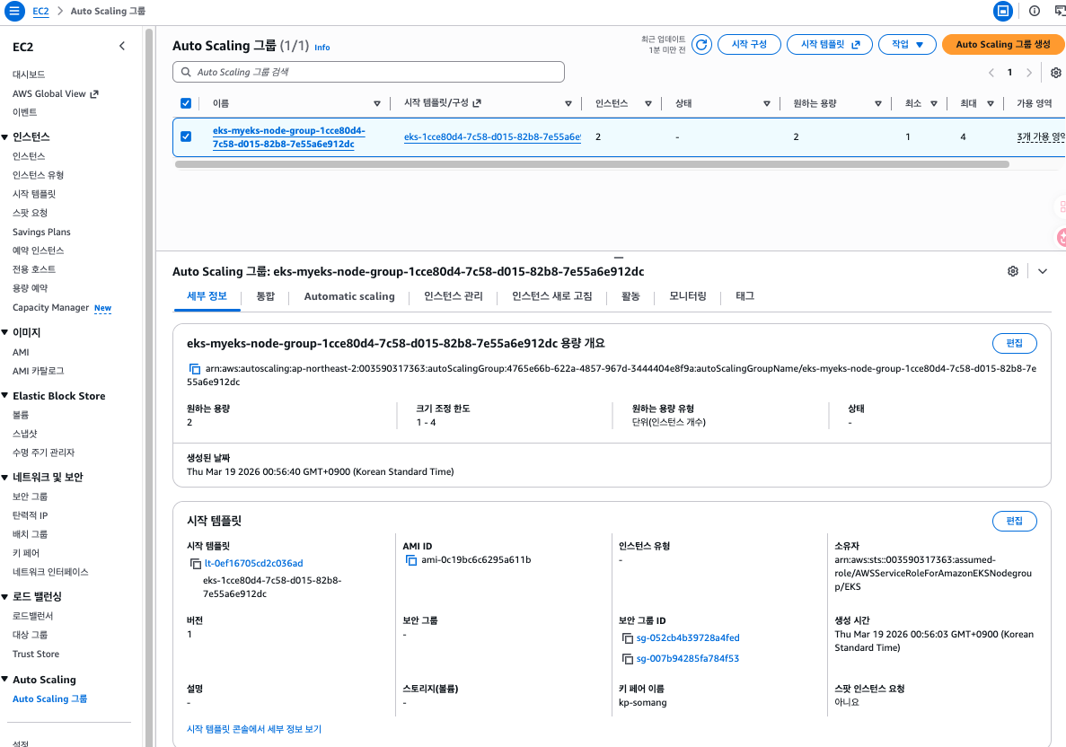1066x747 pixels.
Task: Sort by the 원하는 용량 column arrow
Action: pos(878,104)
